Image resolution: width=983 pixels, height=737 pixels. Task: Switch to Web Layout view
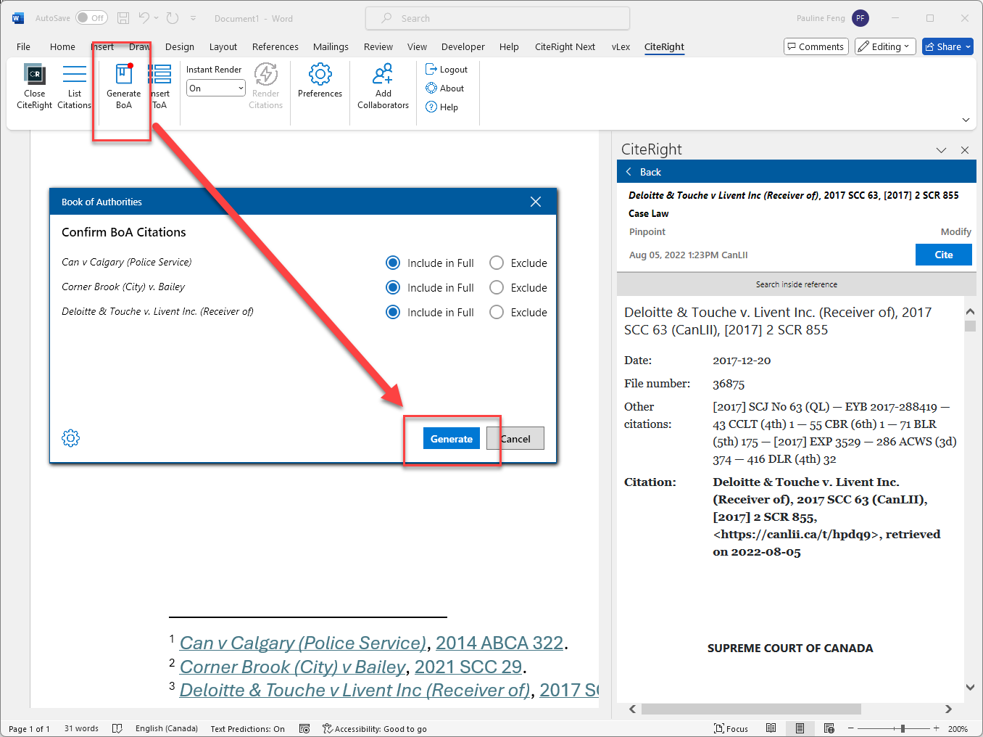829,728
